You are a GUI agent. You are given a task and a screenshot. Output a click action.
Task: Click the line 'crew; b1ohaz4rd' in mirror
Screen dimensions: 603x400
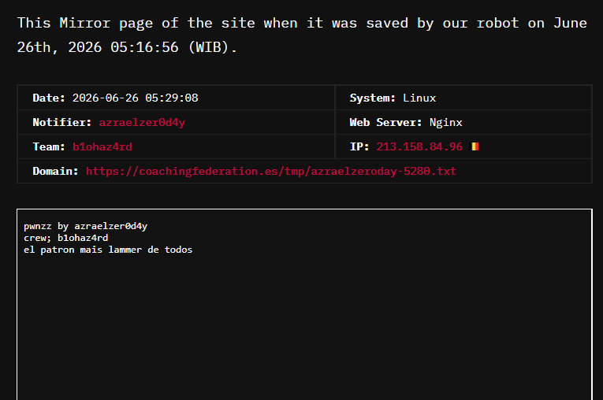coord(65,238)
